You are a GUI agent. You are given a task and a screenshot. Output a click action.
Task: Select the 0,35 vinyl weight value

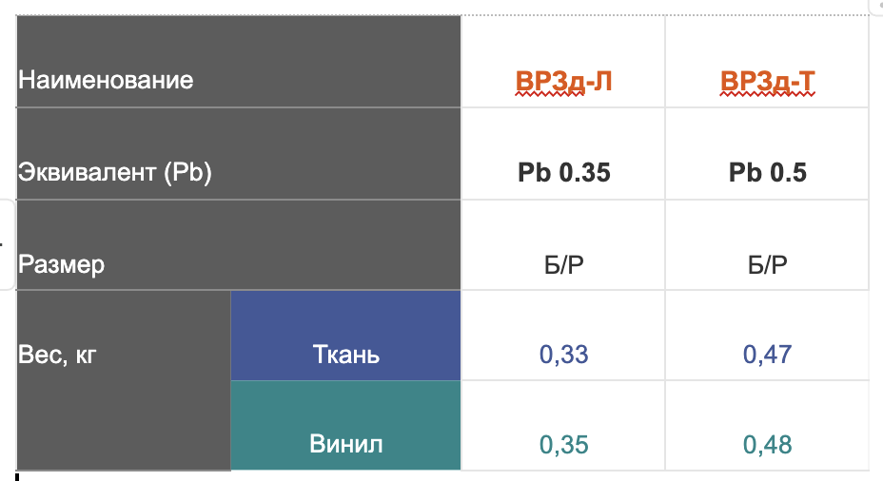[563, 445]
